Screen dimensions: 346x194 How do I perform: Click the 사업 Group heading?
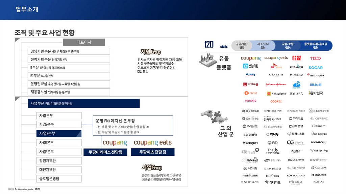click(152, 168)
